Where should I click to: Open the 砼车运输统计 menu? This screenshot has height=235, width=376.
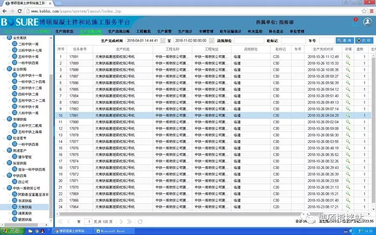click(231, 31)
